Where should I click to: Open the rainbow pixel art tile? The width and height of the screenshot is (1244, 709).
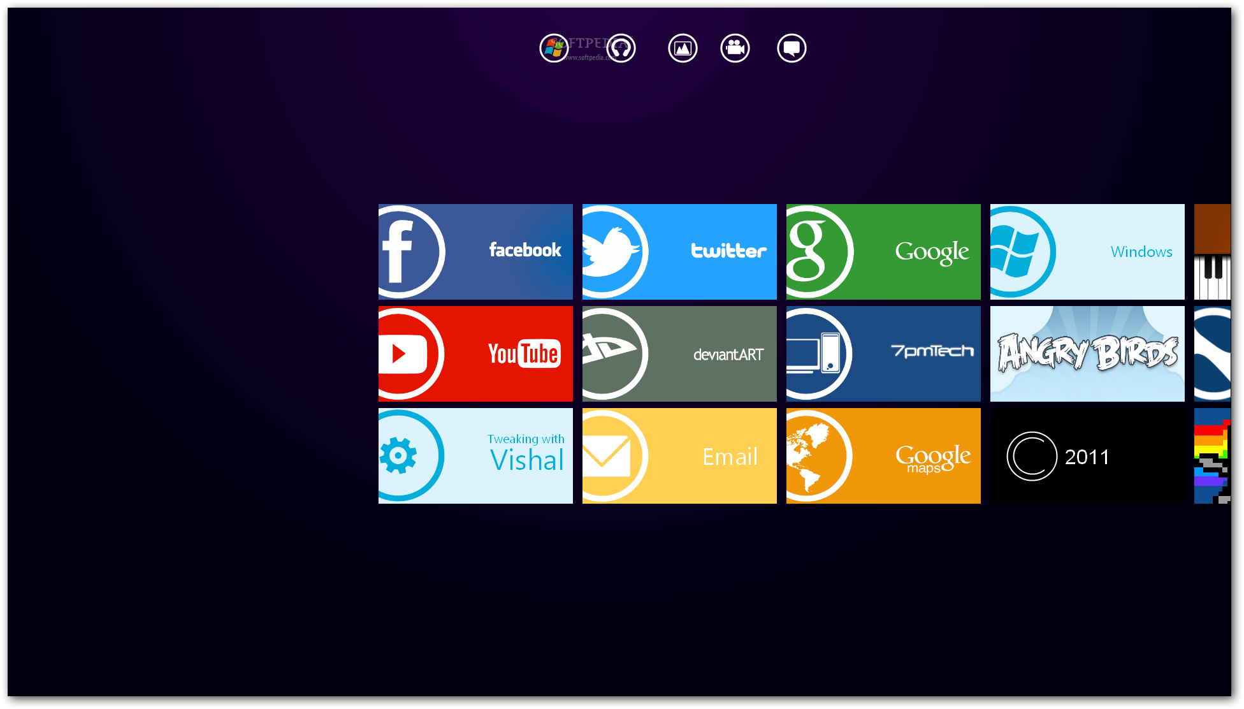1212,456
